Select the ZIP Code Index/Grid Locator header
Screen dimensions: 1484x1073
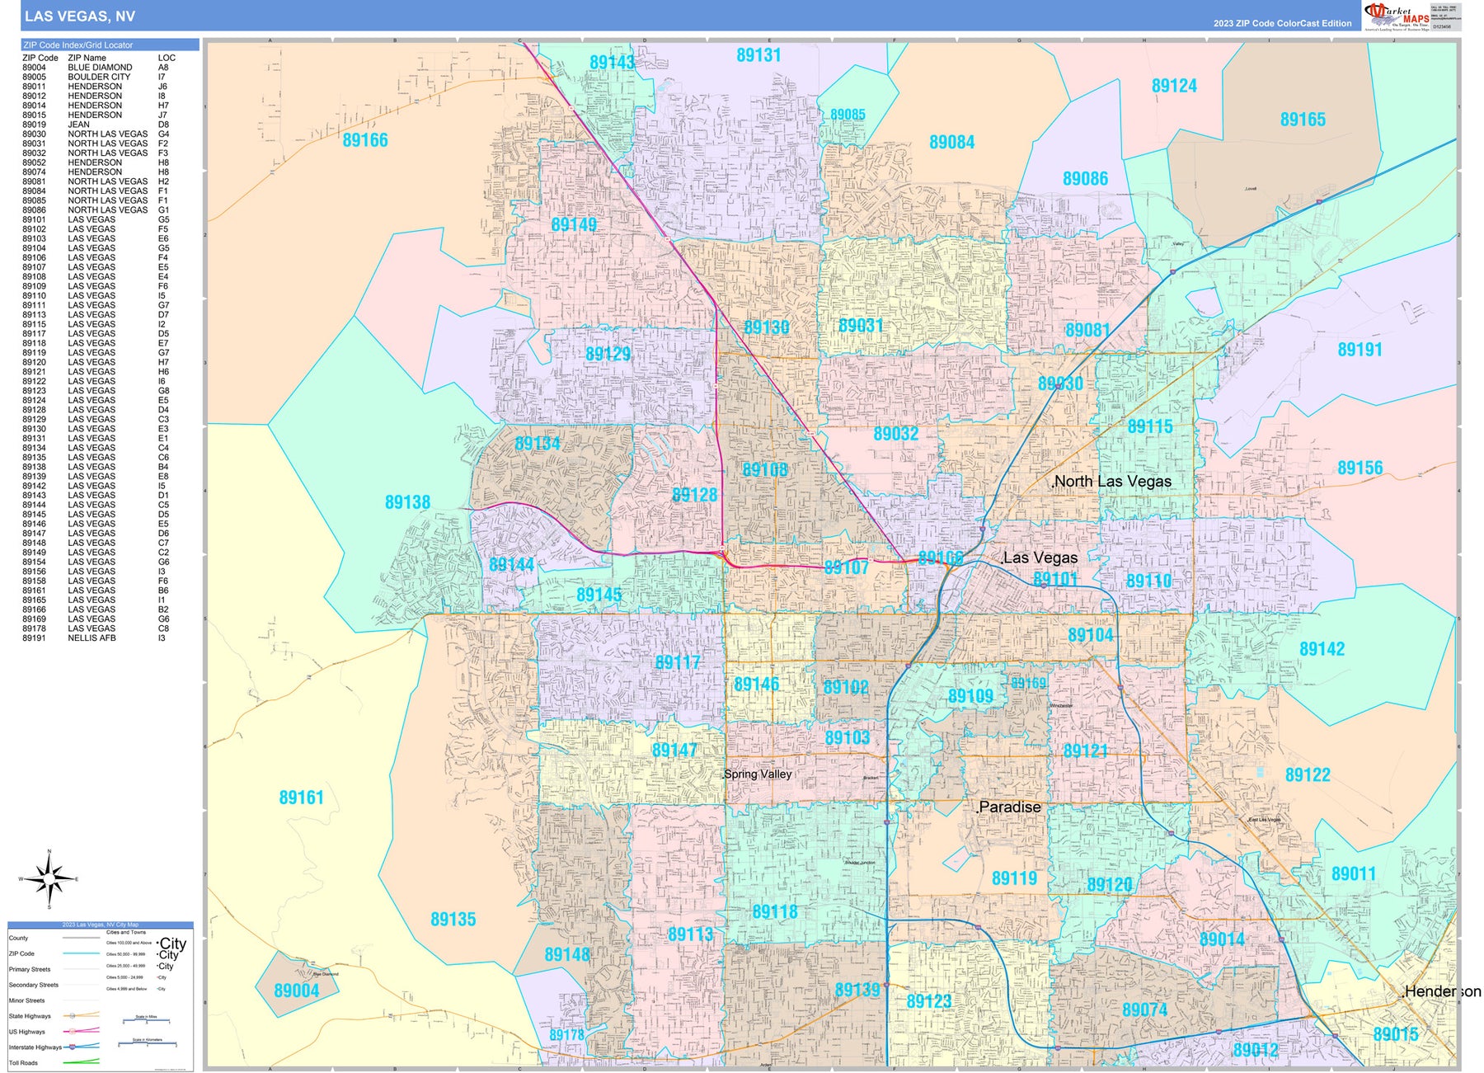[x=110, y=45]
